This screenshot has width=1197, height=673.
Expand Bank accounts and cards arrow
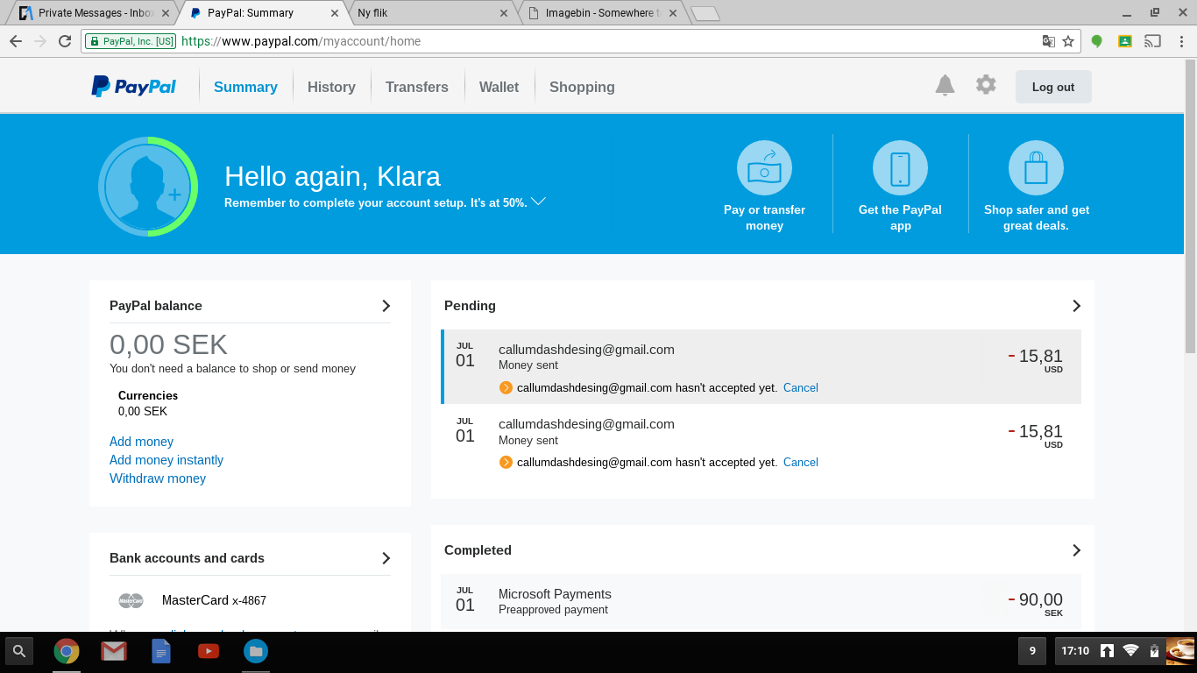coord(386,558)
